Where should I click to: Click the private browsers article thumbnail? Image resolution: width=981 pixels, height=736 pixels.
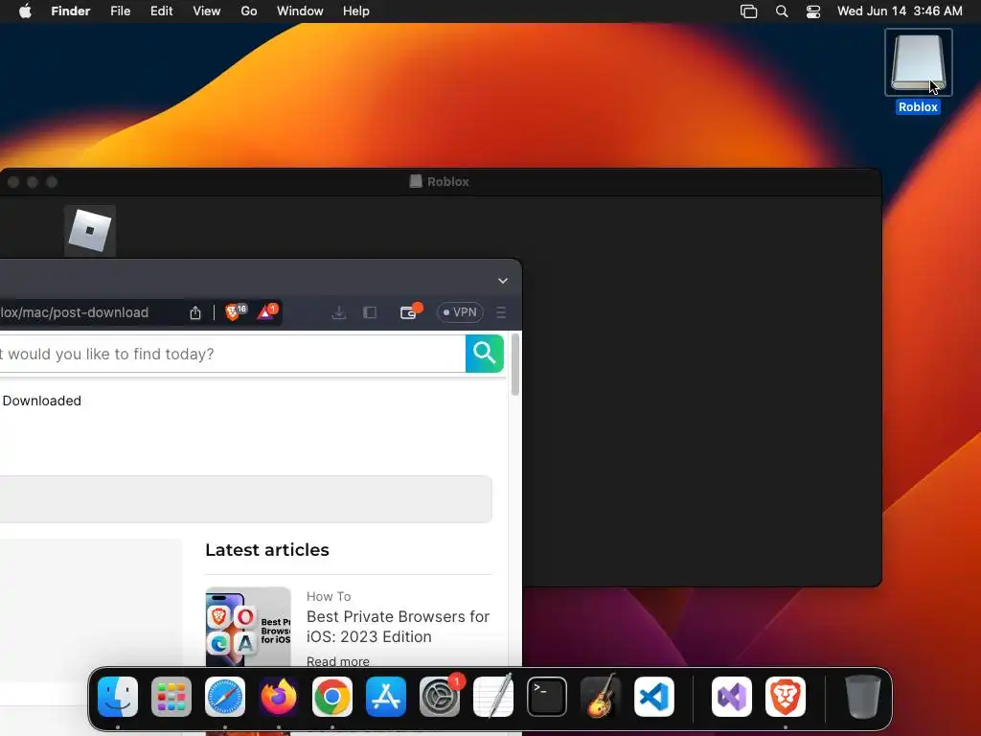[248, 627]
